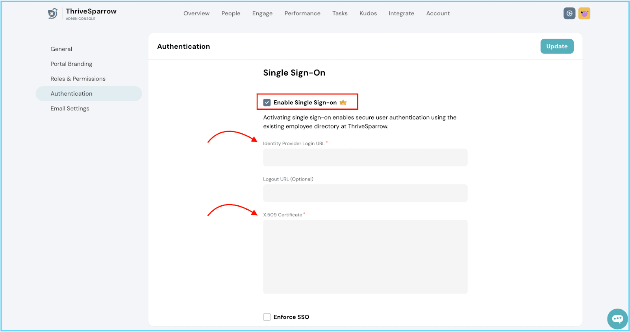Click the premium crown icon
Screen dimensions: 630x332
tap(343, 102)
